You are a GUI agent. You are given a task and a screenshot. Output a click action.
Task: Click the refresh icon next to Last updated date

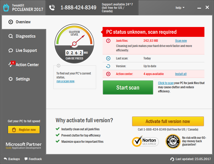pyautogui.click(x=172, y=159)
